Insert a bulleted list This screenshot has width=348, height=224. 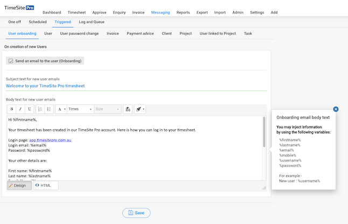(49, 109)
